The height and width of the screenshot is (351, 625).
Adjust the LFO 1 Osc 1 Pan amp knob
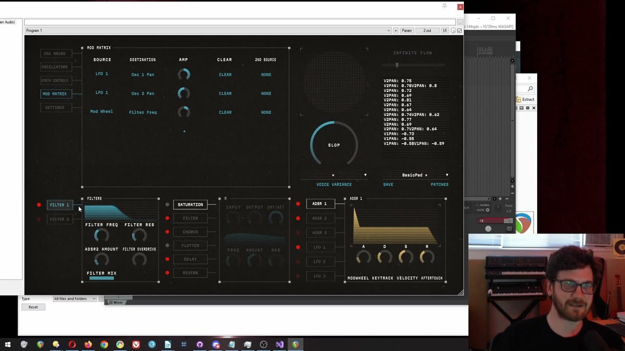tap(184, 75)
